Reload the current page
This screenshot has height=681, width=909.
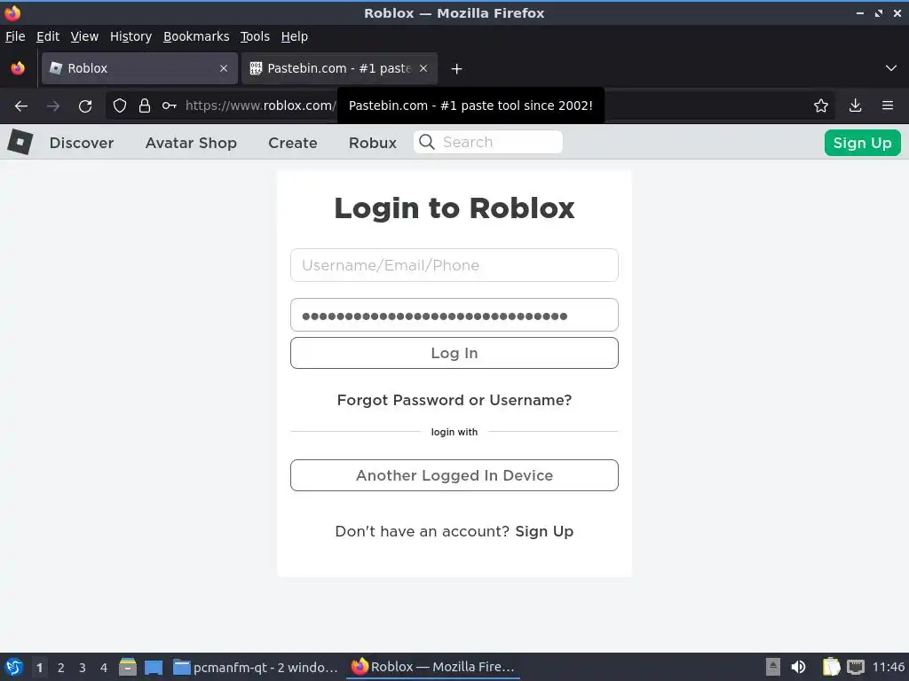pos(85,106)
